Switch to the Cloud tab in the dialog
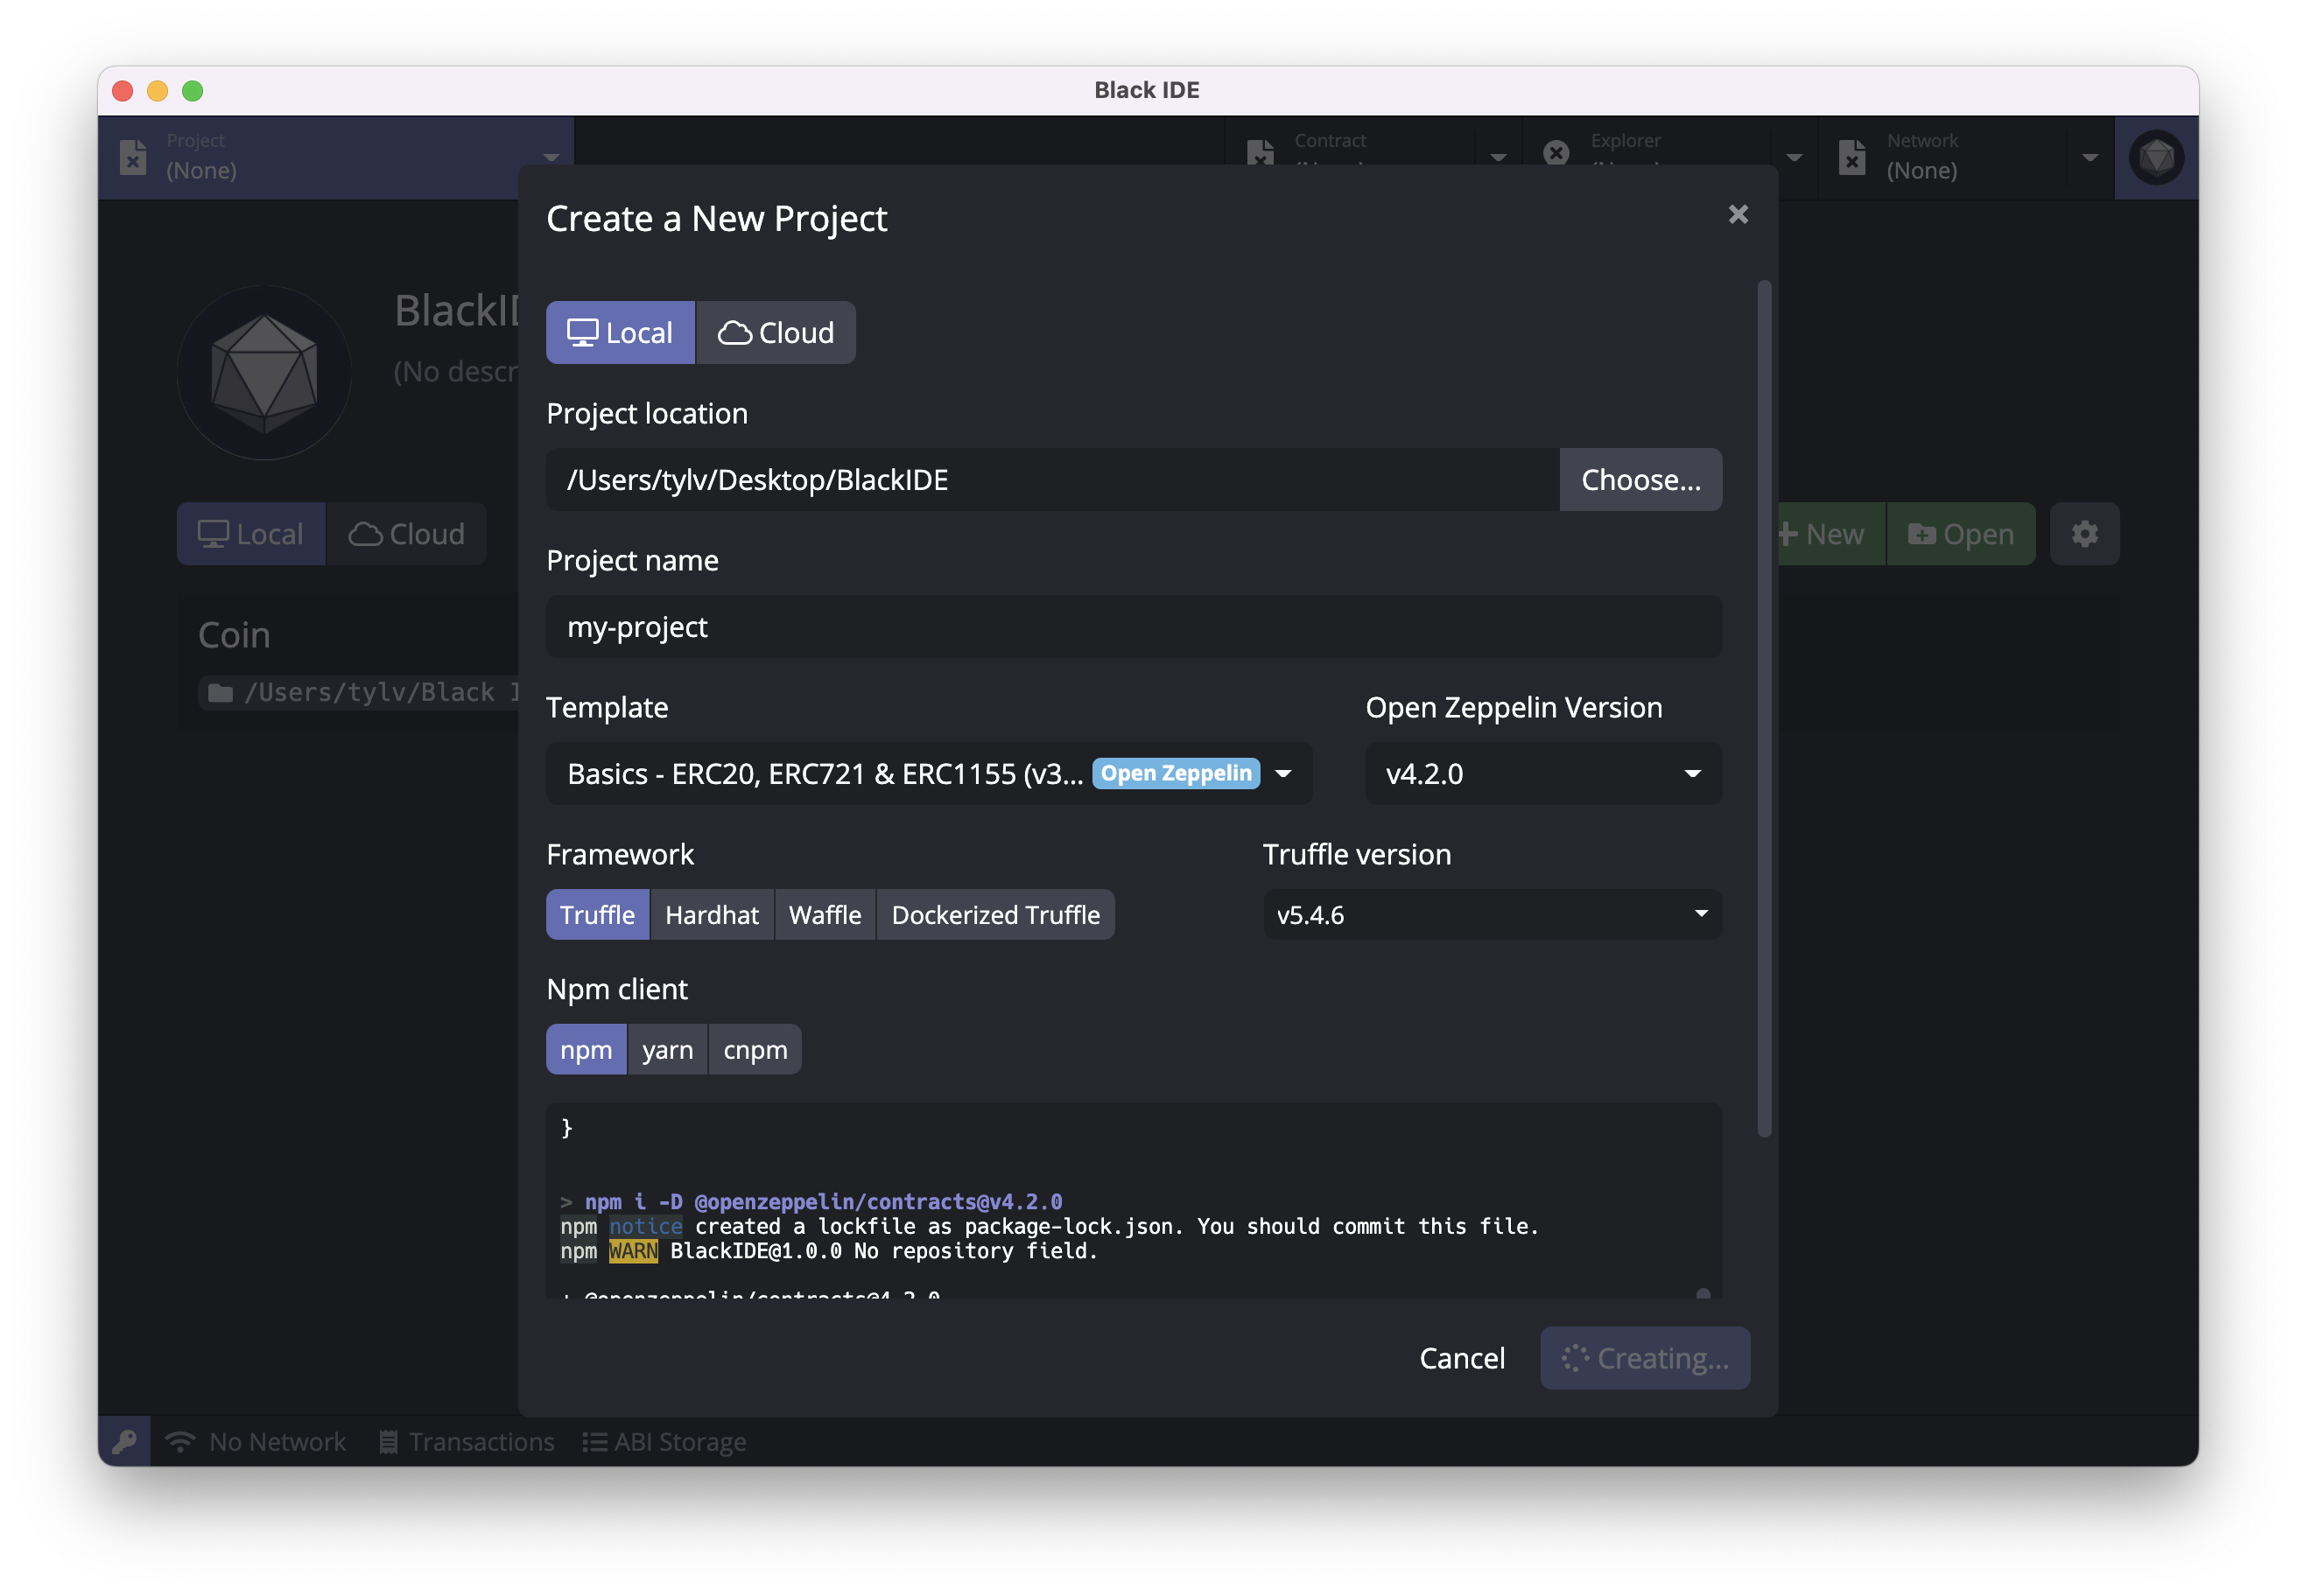The height and width of the screenshot is (1596, 2297). [776, 333]
